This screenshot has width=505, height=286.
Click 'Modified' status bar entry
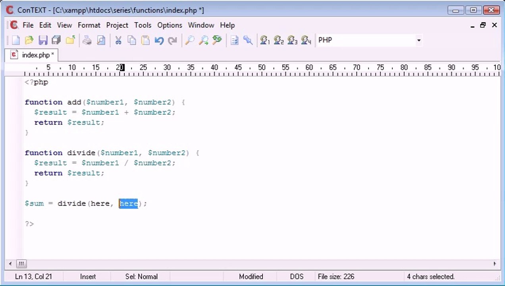tap(251, 276)
